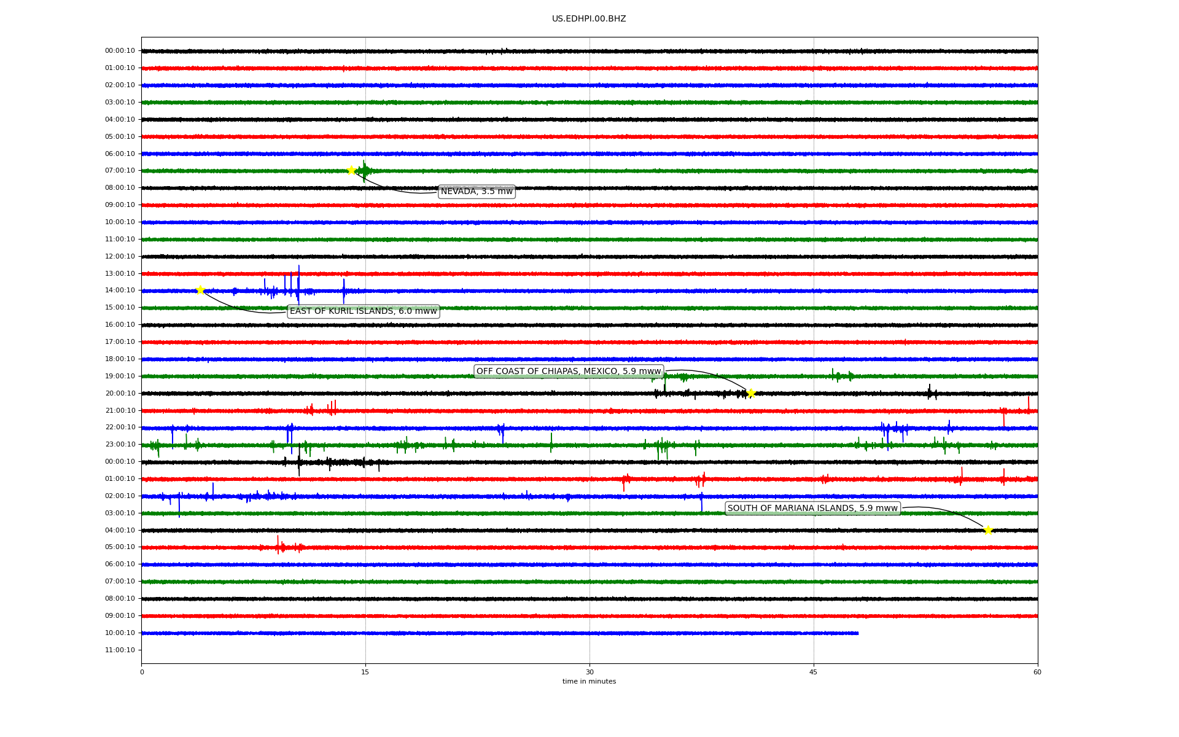
Task: Select the 'NEVADA, 3.5 mw' annotation label
Action: pyautogui.click(x=477, y=192)
